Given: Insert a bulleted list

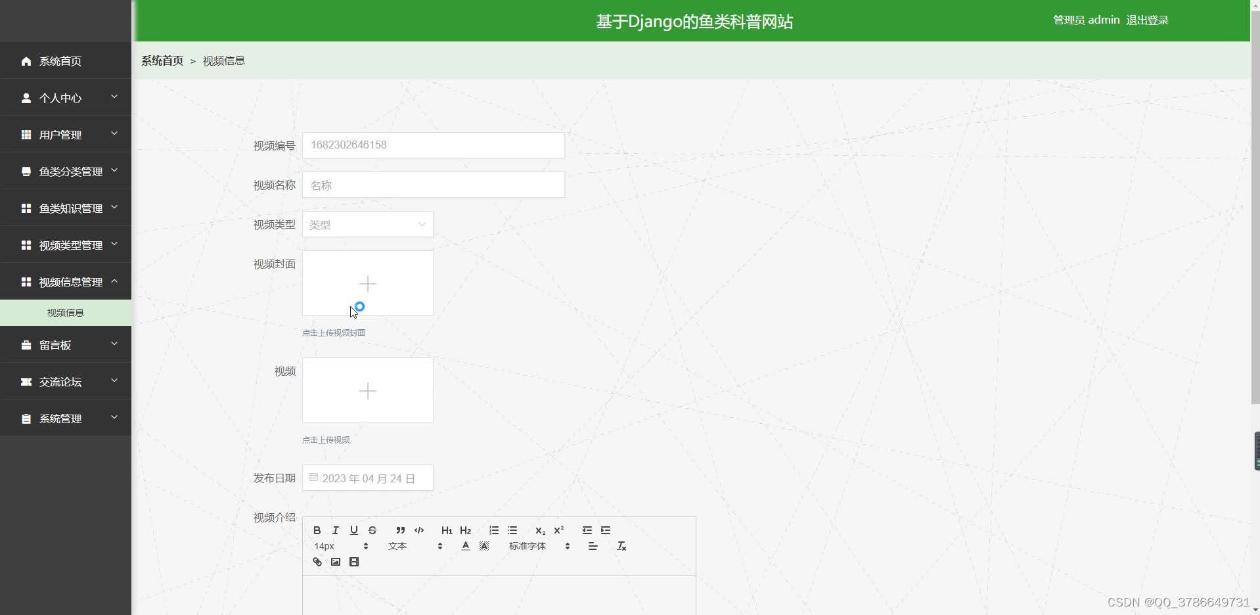Looking at the screenshot, I should (x=512, y=530).
